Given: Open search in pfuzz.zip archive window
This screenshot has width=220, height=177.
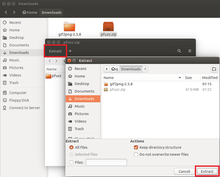Looking at the screenshot, I should [x=179, y=51].
